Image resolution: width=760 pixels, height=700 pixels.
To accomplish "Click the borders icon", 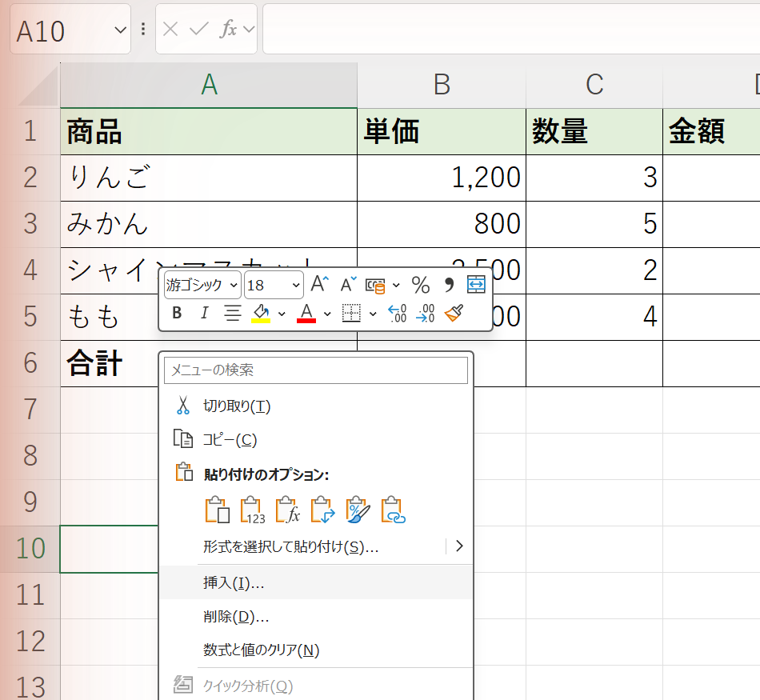I will [351, 313].
